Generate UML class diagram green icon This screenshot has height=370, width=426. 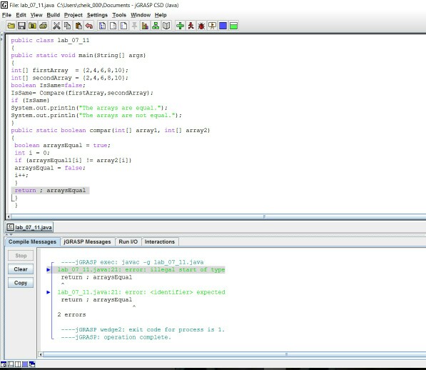point(156,26)
